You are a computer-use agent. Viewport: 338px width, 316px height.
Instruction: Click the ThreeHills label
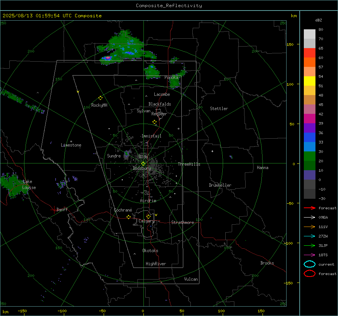coord(189,164)
